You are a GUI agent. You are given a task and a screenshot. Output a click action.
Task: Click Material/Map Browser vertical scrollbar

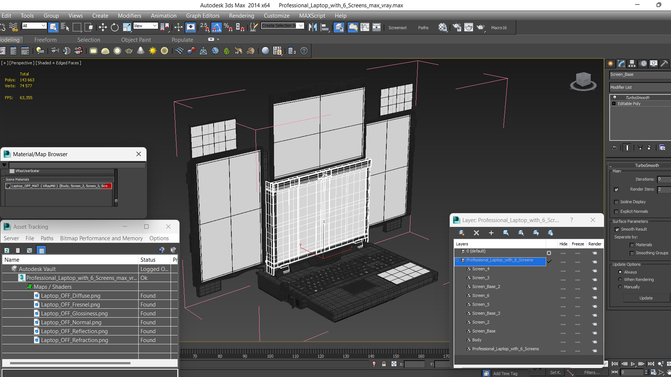coord(116,188)
